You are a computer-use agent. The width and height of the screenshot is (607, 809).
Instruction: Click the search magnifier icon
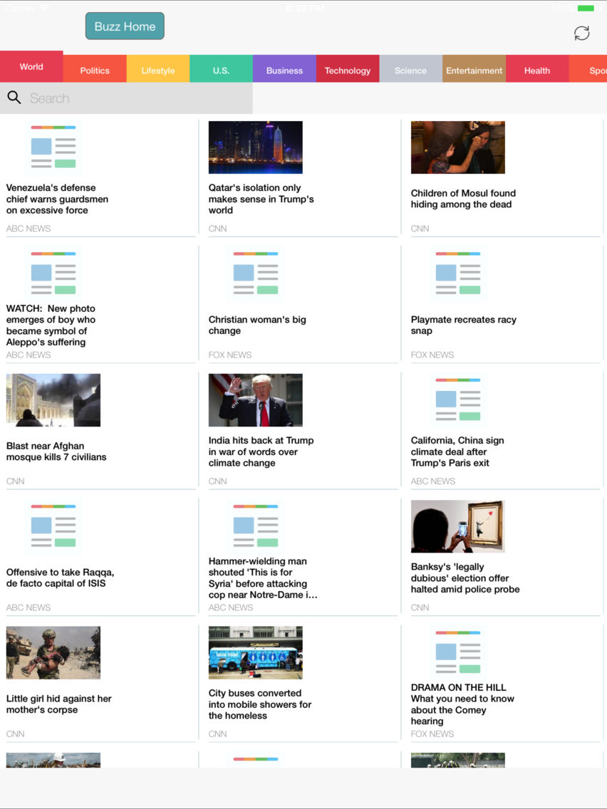point(14,98)
